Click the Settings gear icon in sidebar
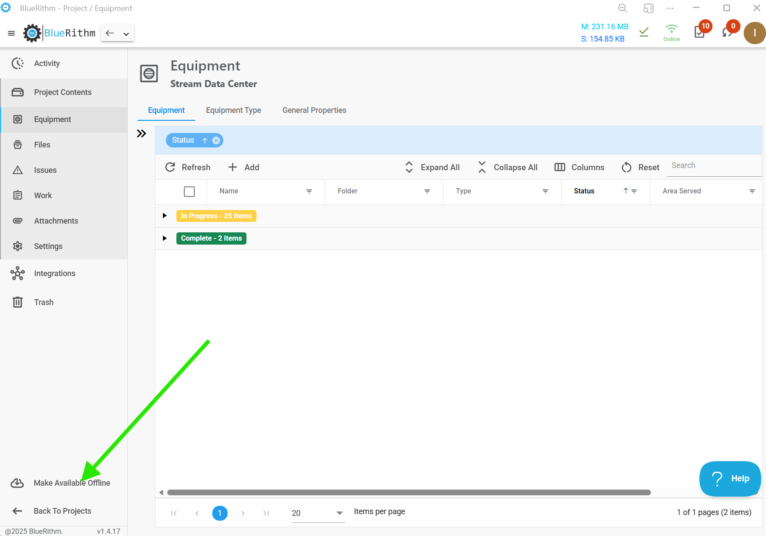 [18, 246]
